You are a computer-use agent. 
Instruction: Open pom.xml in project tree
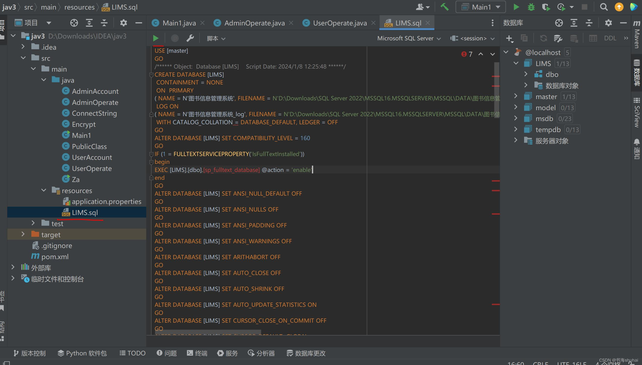[x=55, y=257]
